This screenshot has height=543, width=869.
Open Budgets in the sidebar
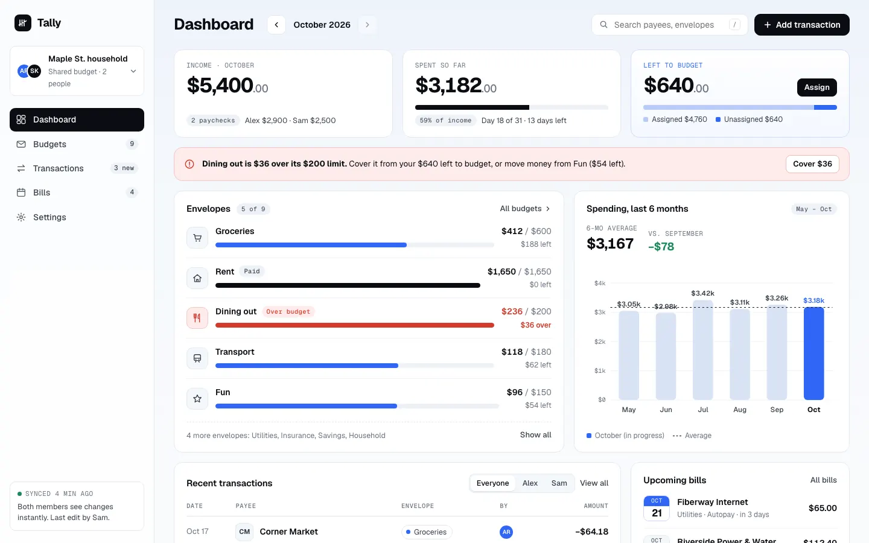[x=77, y=144]
